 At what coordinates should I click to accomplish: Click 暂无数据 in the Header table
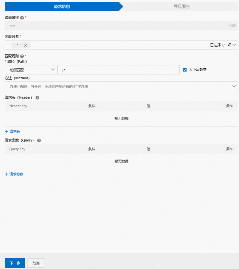(x=121, y=118)
